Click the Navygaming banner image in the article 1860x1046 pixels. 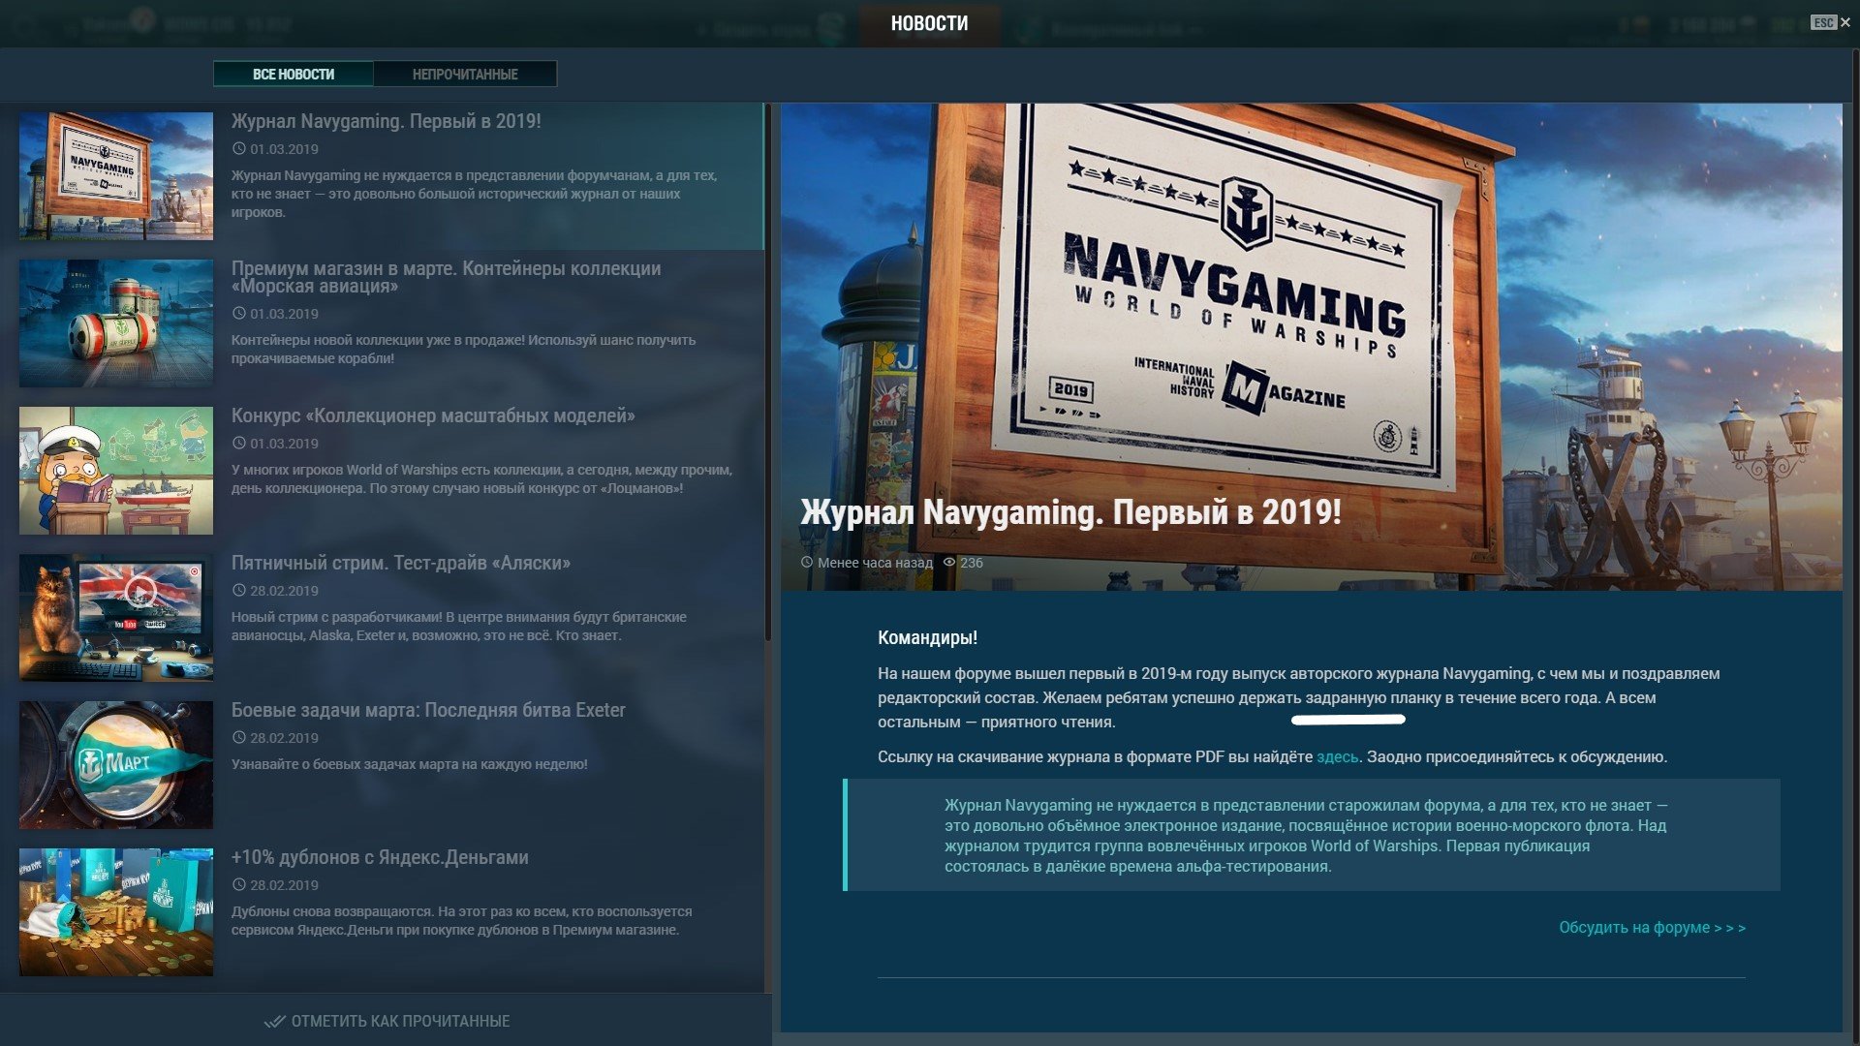click(1312, 347)
